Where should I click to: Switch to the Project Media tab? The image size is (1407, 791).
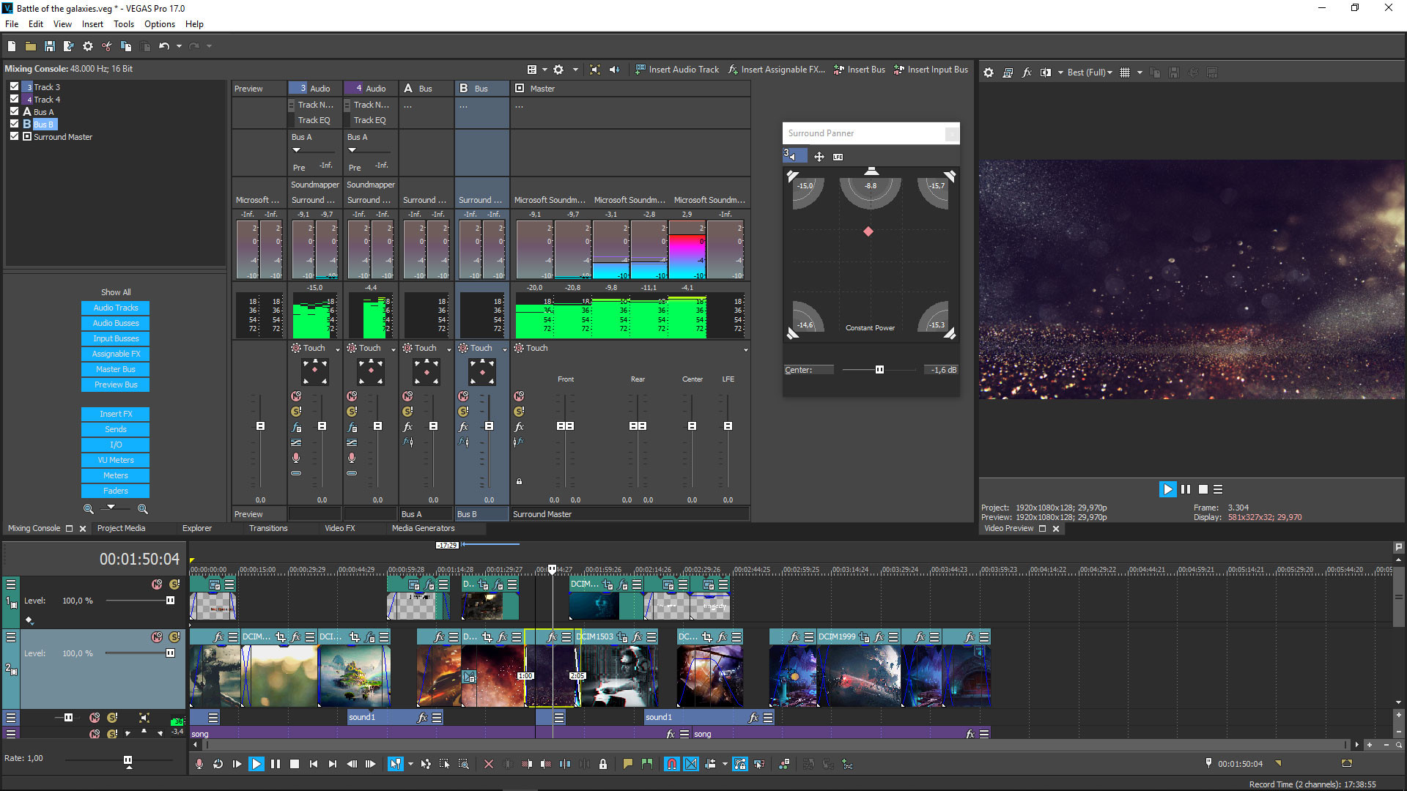(121, 528)
